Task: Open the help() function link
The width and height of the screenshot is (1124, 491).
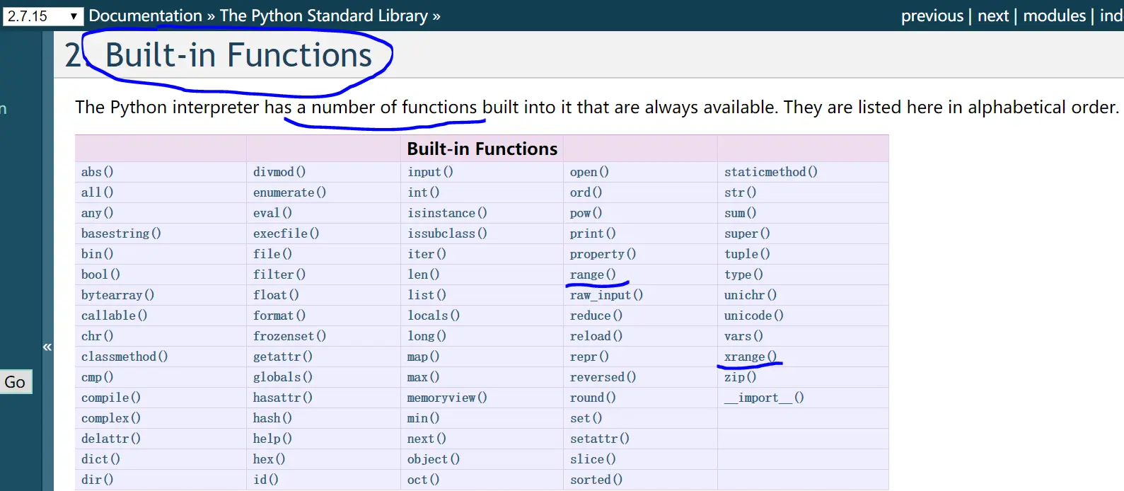Action: point(272,439)
